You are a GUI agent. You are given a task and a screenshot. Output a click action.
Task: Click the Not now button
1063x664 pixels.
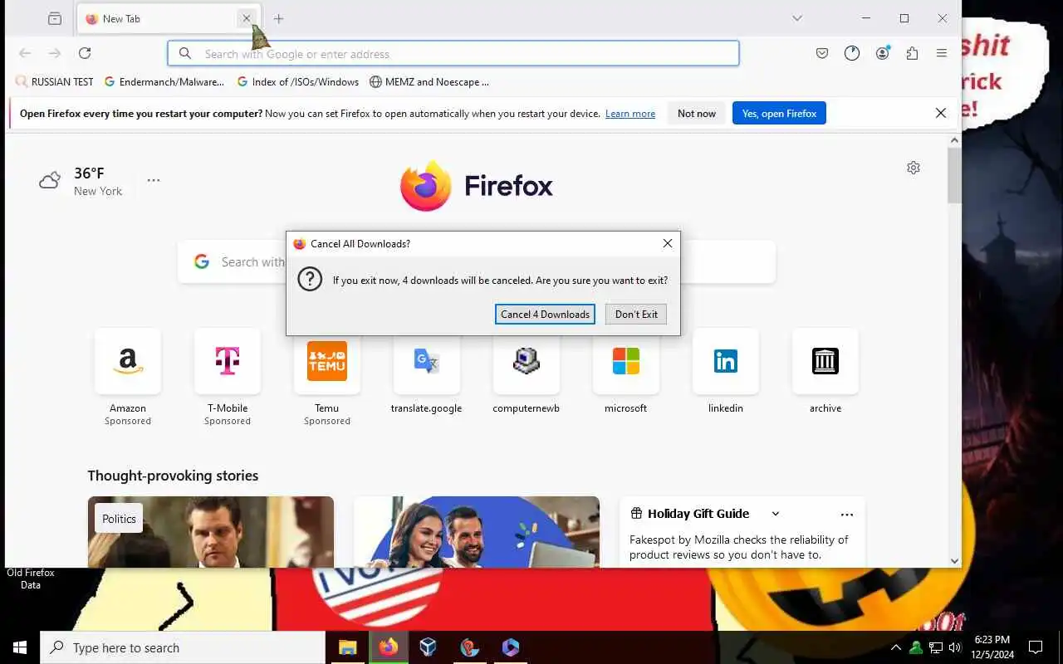[x=696, y=114]
